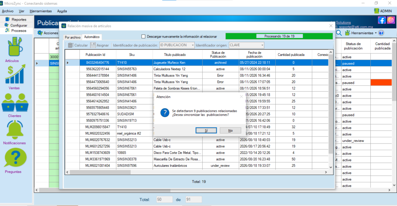Click title Auriculares Inalámbricos
This screenshot has width=397, height=206.
178,166
